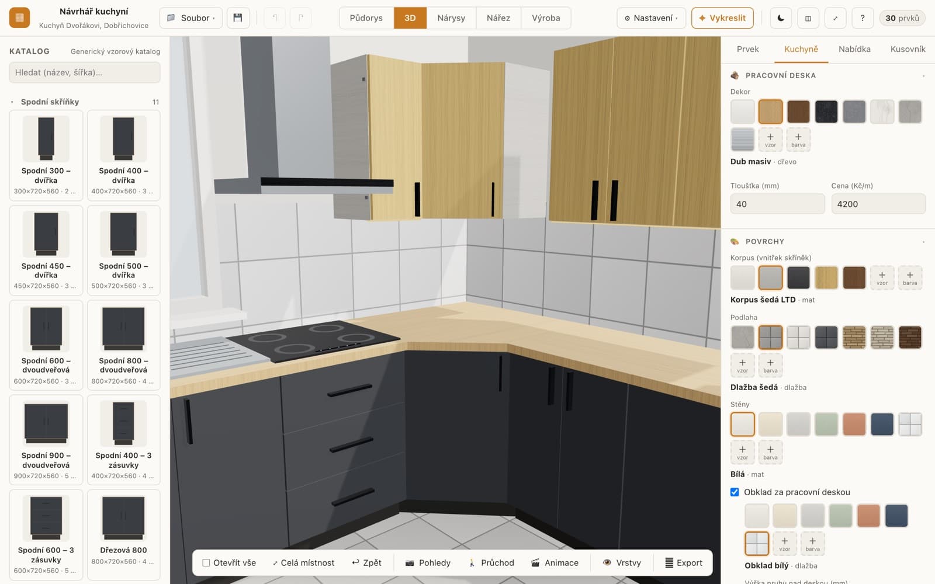This screenshot has height=584, width=935.
Task: Click the catalog search field
Action: click(x=85, y=72)
